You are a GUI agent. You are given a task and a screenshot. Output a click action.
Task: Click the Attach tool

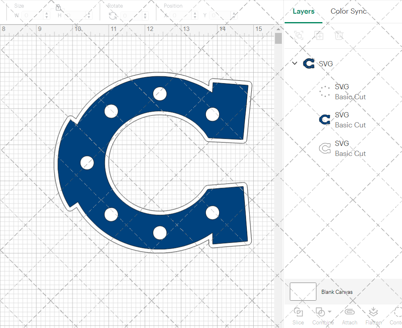(349, 316)
